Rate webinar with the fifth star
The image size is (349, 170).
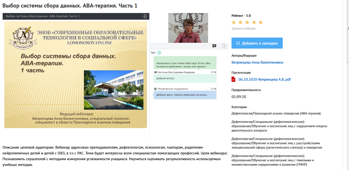260,22
